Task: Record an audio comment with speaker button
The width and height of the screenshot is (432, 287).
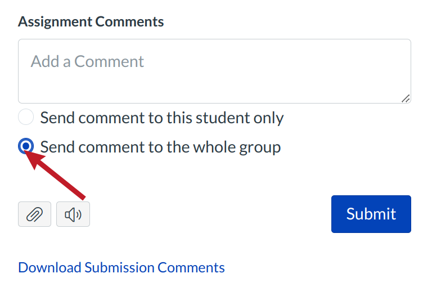Action: click(x=73, y=214)
